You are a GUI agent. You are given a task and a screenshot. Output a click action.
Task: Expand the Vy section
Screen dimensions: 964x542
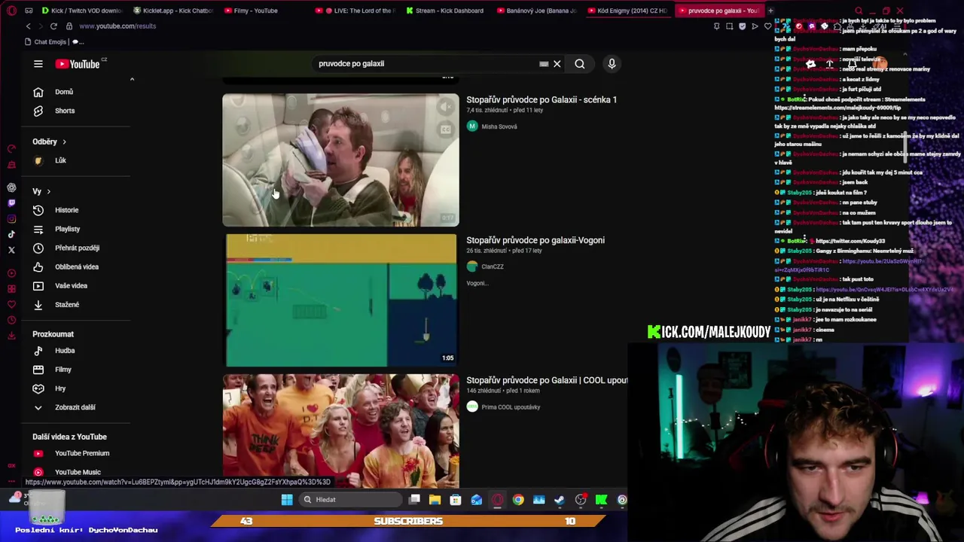tap(41, 191)
